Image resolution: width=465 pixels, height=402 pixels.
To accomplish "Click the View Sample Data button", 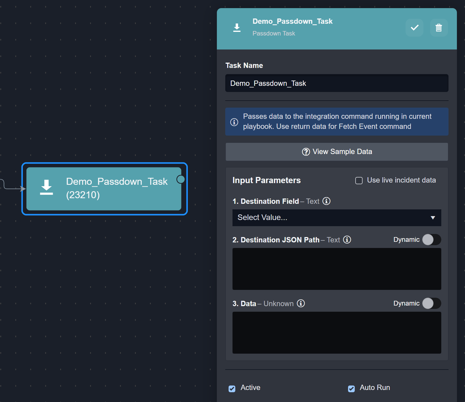I will point(337,152).
